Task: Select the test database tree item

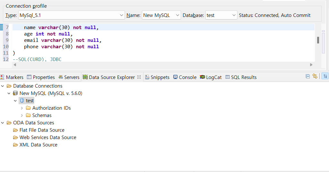Action: point(29,101)
